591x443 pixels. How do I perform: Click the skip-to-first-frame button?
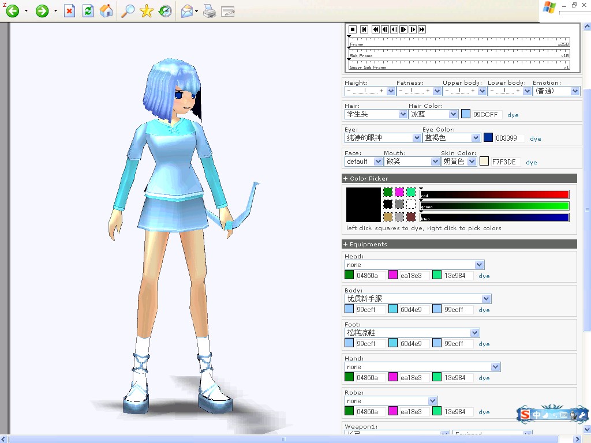pos(364,29)
